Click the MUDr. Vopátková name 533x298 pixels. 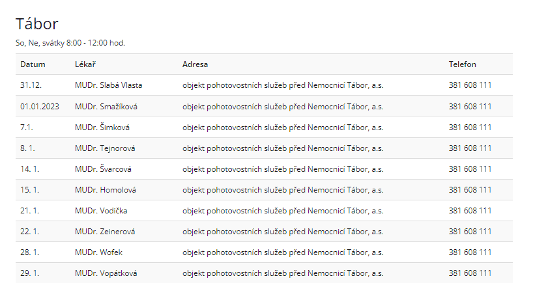[x=106, y=273]
